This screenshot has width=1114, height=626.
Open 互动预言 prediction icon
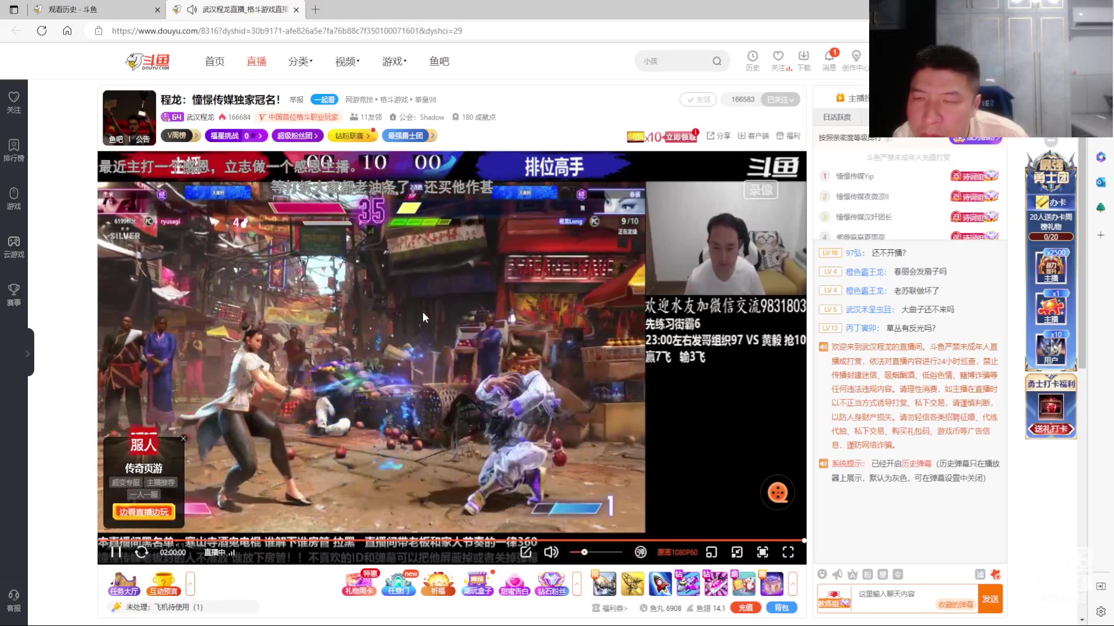(x=164, y=584)
